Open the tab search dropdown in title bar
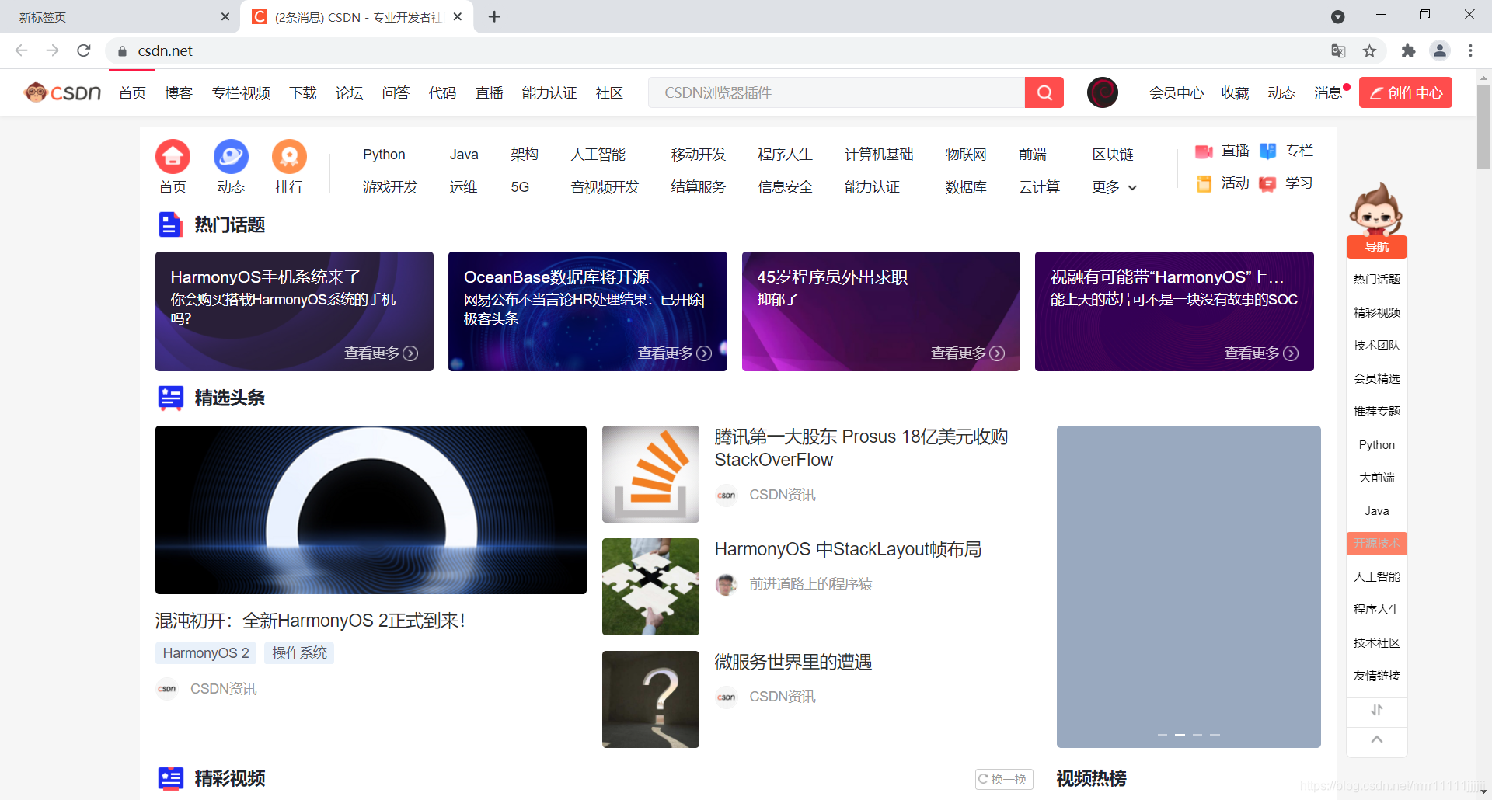This screenshot has width=1492, height=800. tap(1337, 16)
